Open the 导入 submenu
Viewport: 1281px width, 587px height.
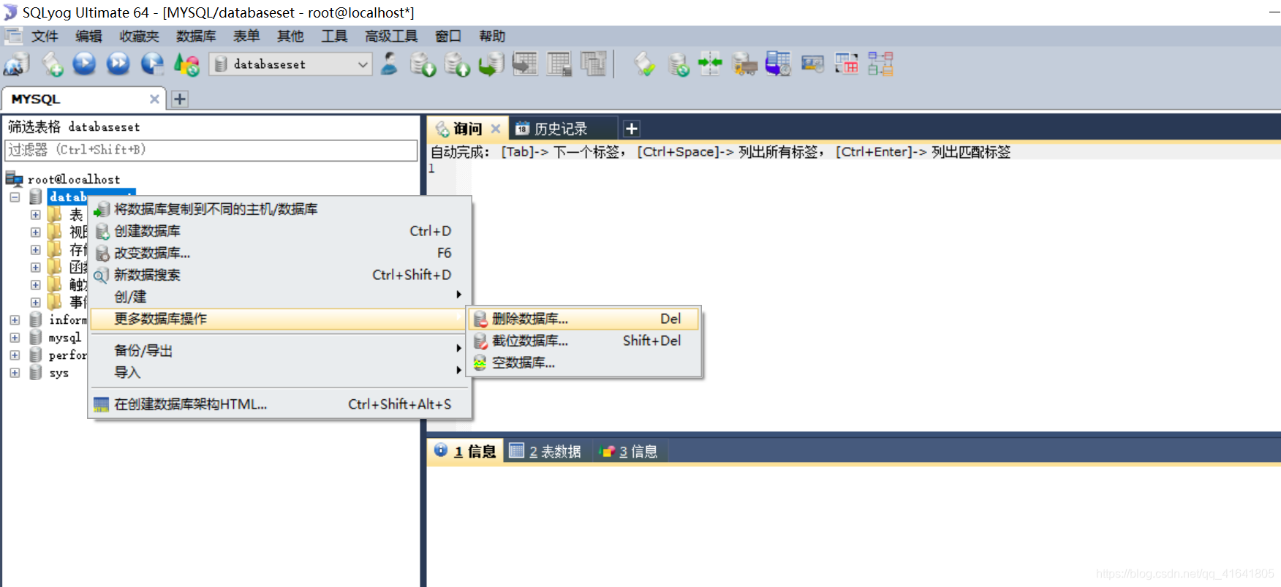pos(280,372)
